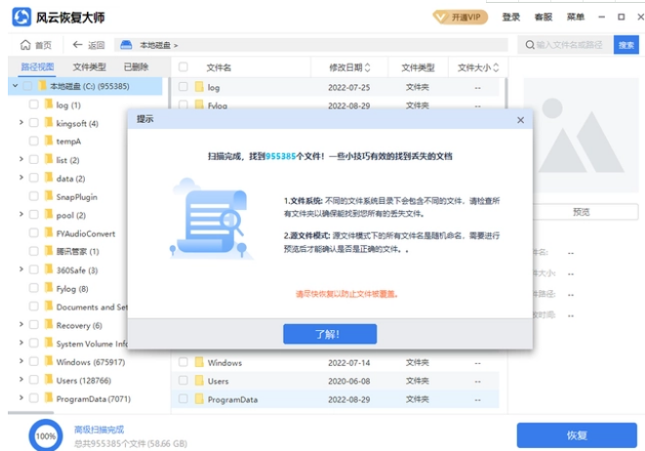Click 登录 to sign in

pos(511,18)
